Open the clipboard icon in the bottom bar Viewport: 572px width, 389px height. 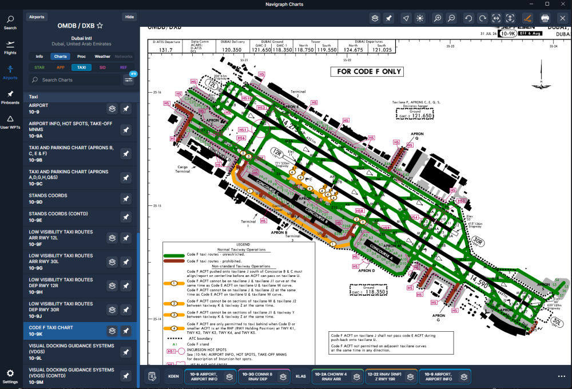pyautogui.click(x=152, y=376)
